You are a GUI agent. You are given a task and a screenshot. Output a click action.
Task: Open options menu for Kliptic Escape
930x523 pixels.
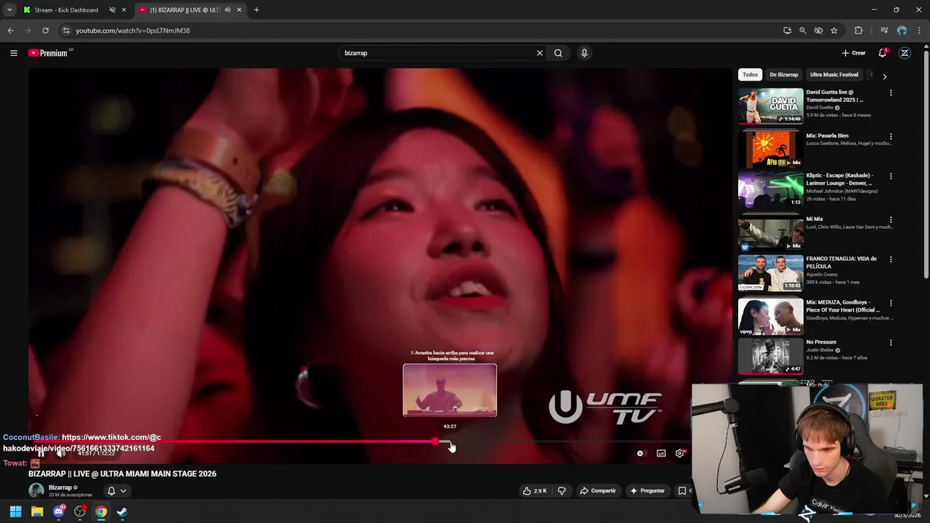click(891, 177)
